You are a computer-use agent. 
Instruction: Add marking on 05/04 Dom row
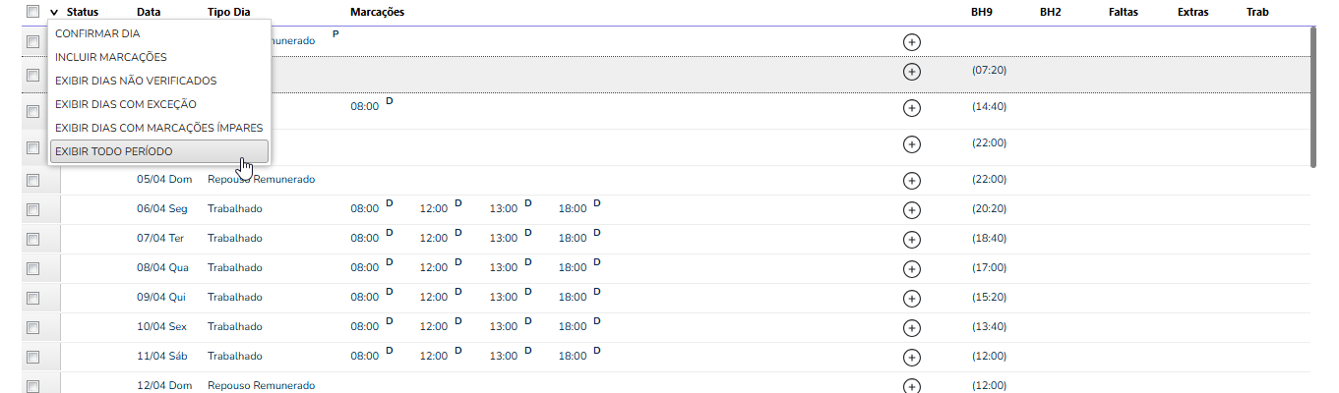tap(911, 180)
